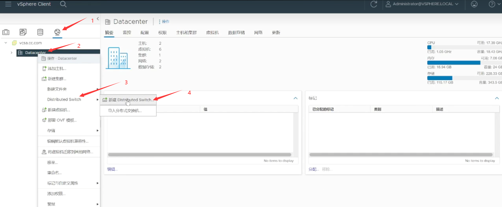Refresh the vSphere Client view
The height and width of the screenshot is (207, 502).
(x=374, y=4)
